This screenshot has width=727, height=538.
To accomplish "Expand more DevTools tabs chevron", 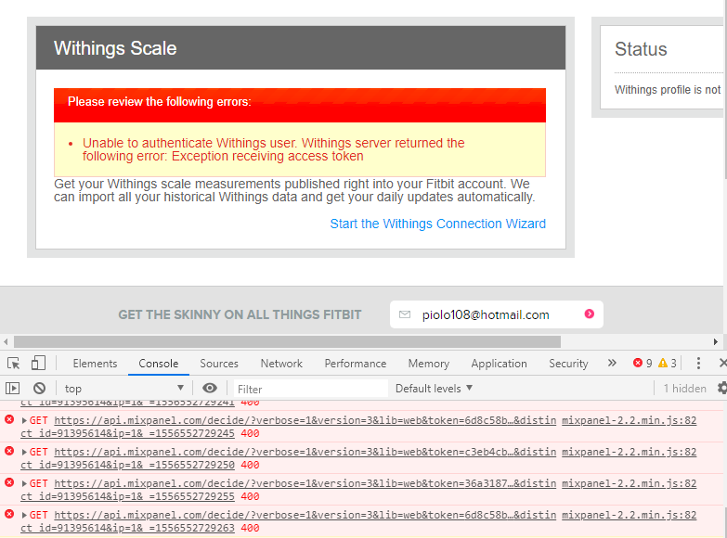I will pos(612,364).
